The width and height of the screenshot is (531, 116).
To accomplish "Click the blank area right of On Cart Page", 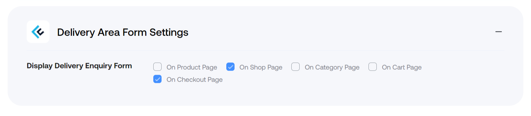I will click(x=463, y=67).
